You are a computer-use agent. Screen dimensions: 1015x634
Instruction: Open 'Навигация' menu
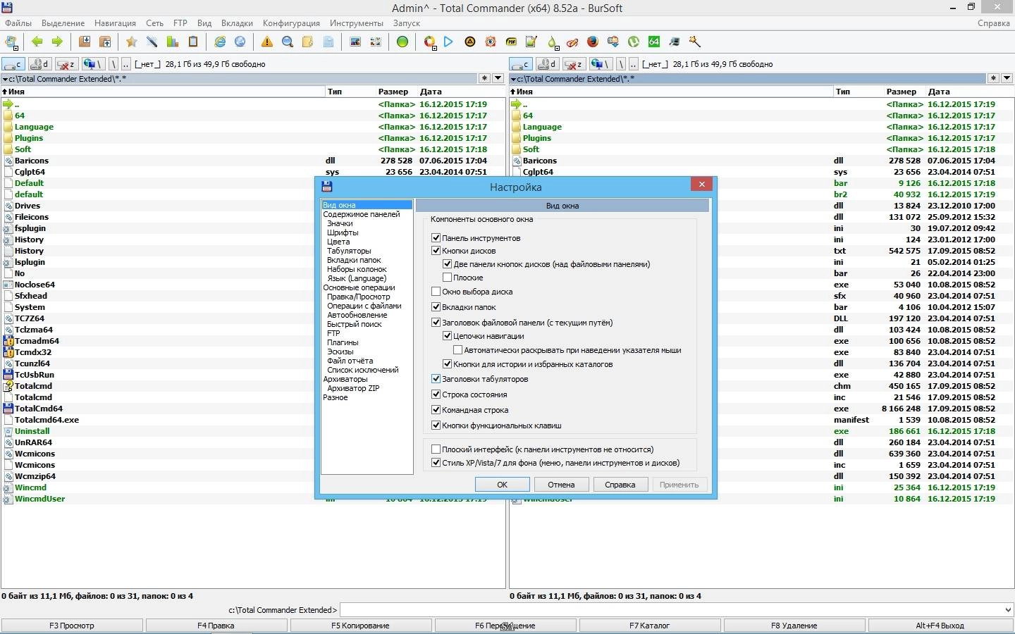coord(115,23)
